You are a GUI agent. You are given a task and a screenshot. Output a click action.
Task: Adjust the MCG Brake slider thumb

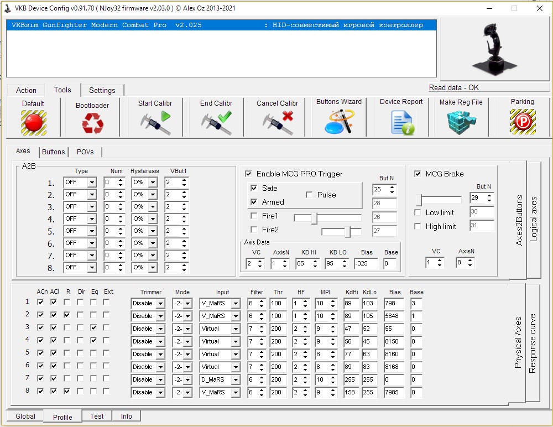(419, 200)
